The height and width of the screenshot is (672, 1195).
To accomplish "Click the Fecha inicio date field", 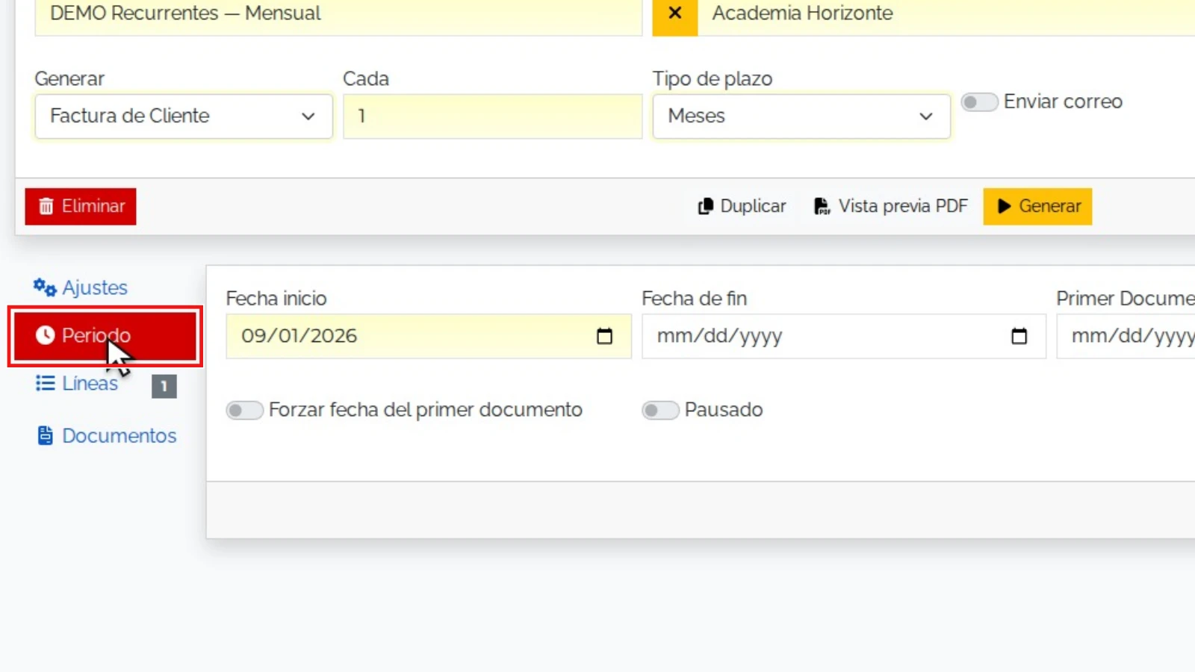I will [429, 336].
